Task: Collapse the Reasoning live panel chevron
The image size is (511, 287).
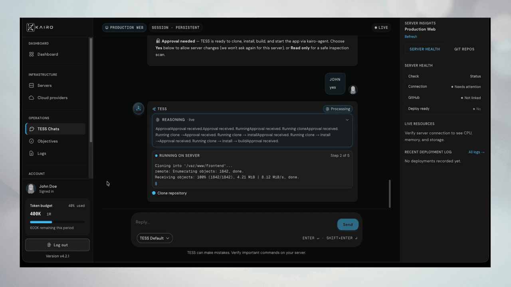Action: click(x=347, y=120)
